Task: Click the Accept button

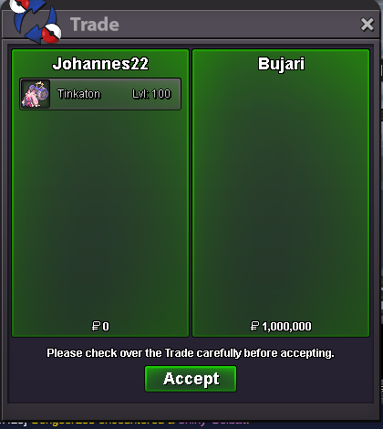Action: [191, 379]
